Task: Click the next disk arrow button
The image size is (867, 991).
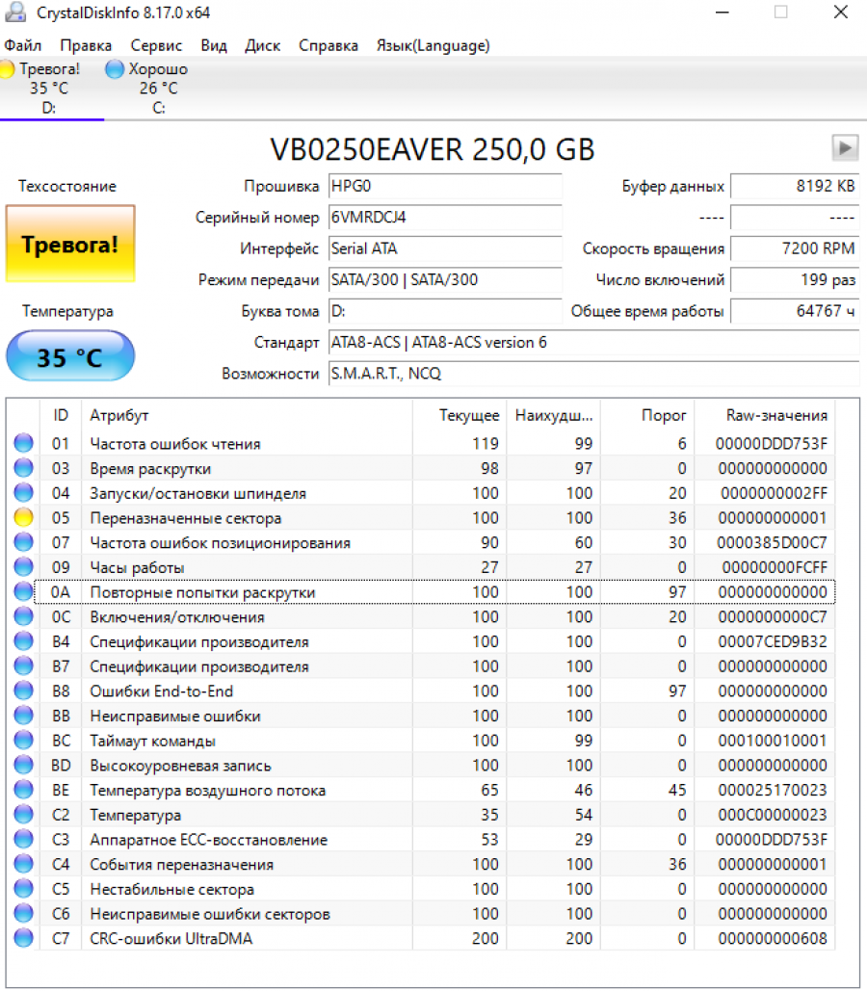Action: pos(845,147)
